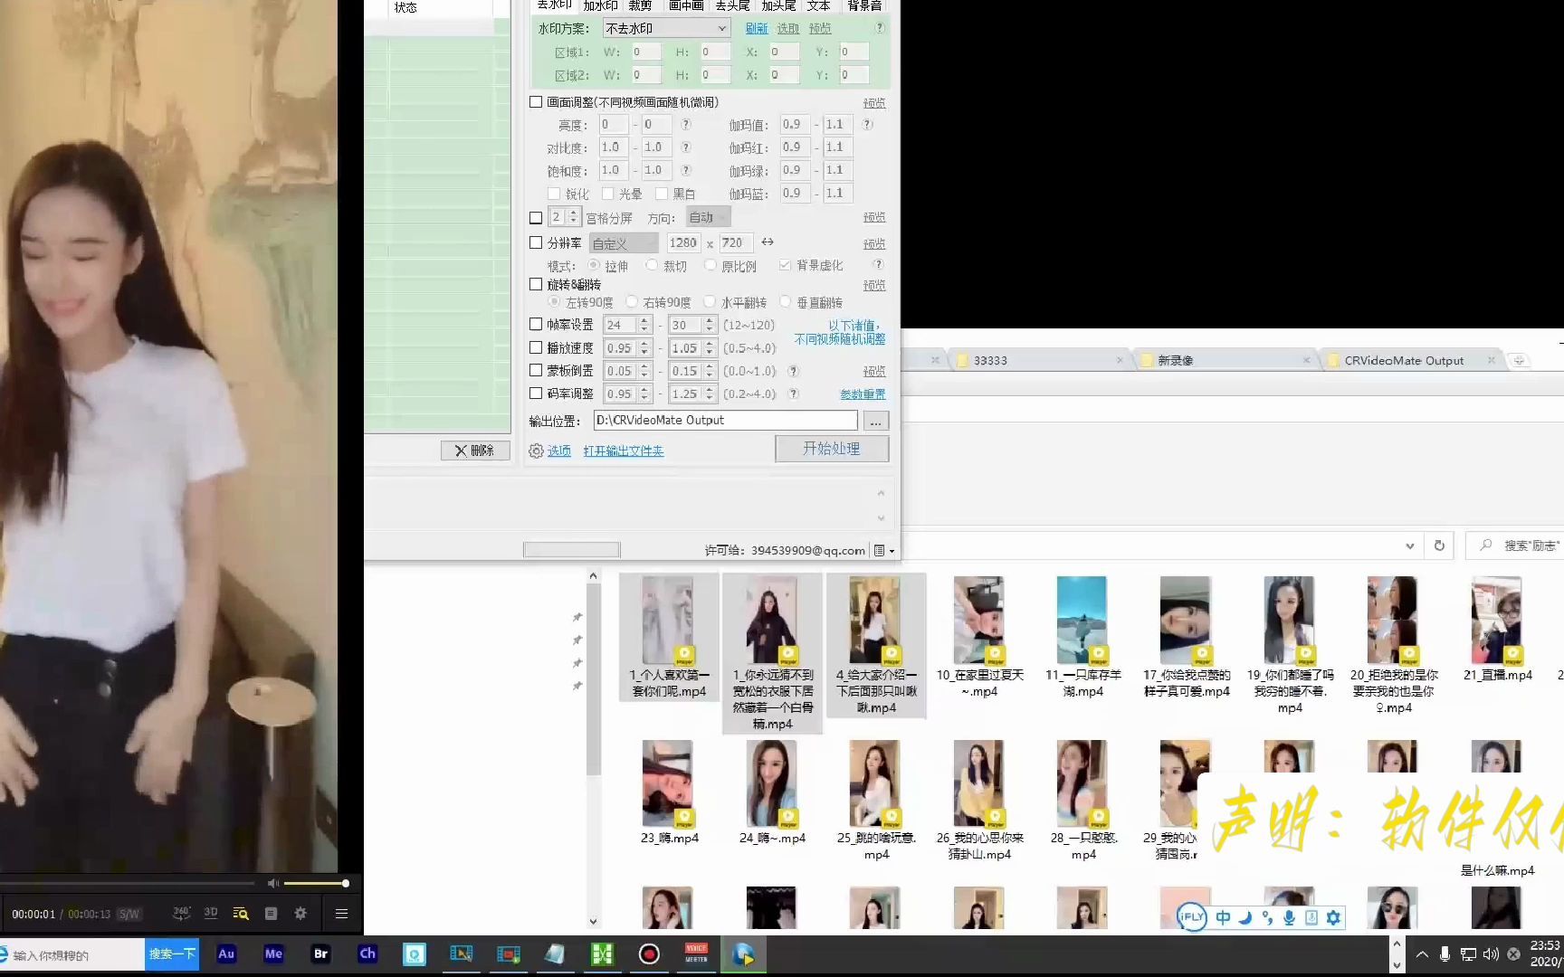Screen dimensions: 1564x977
Task: Browse output location with ... button
Action: (875, 421)
